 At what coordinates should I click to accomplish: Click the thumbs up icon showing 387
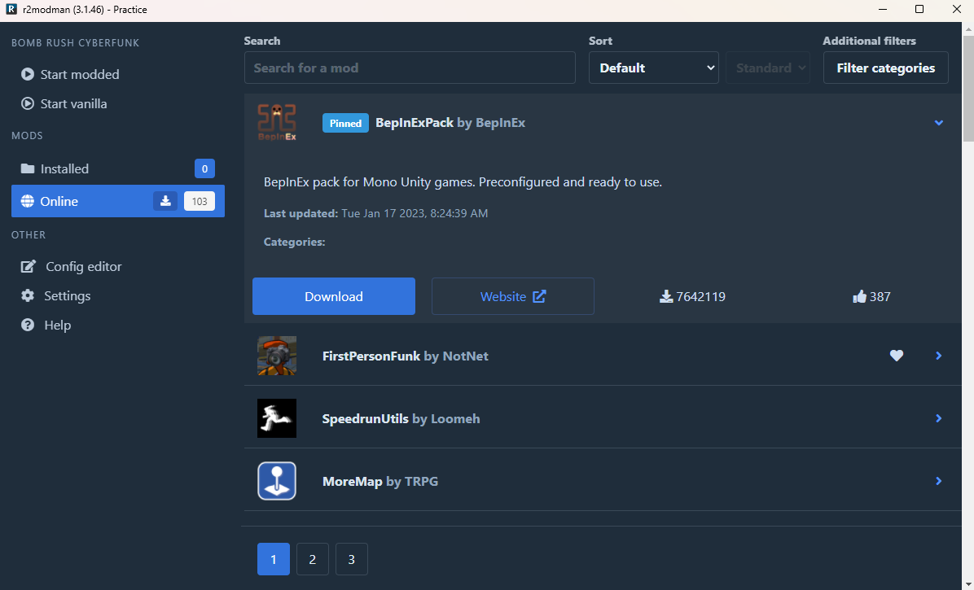(x=858, y=296)
